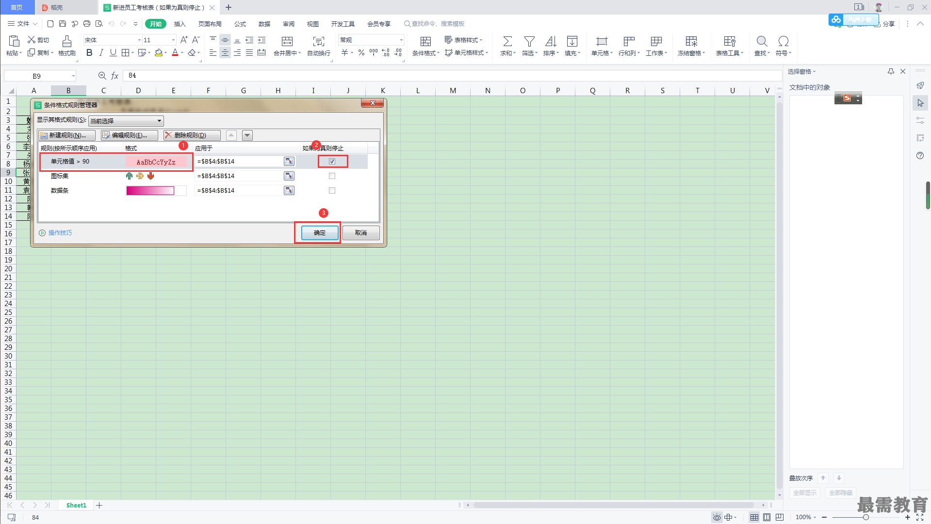Click the Merge and Center (合并居中) icon

coord(287,41)
